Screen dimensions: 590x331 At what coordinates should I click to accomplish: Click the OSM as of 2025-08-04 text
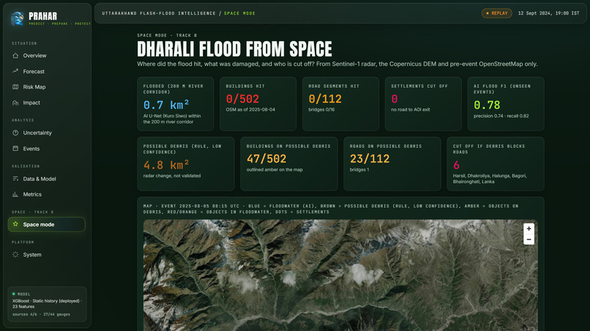pyautogui.click(x=250, y=110)
